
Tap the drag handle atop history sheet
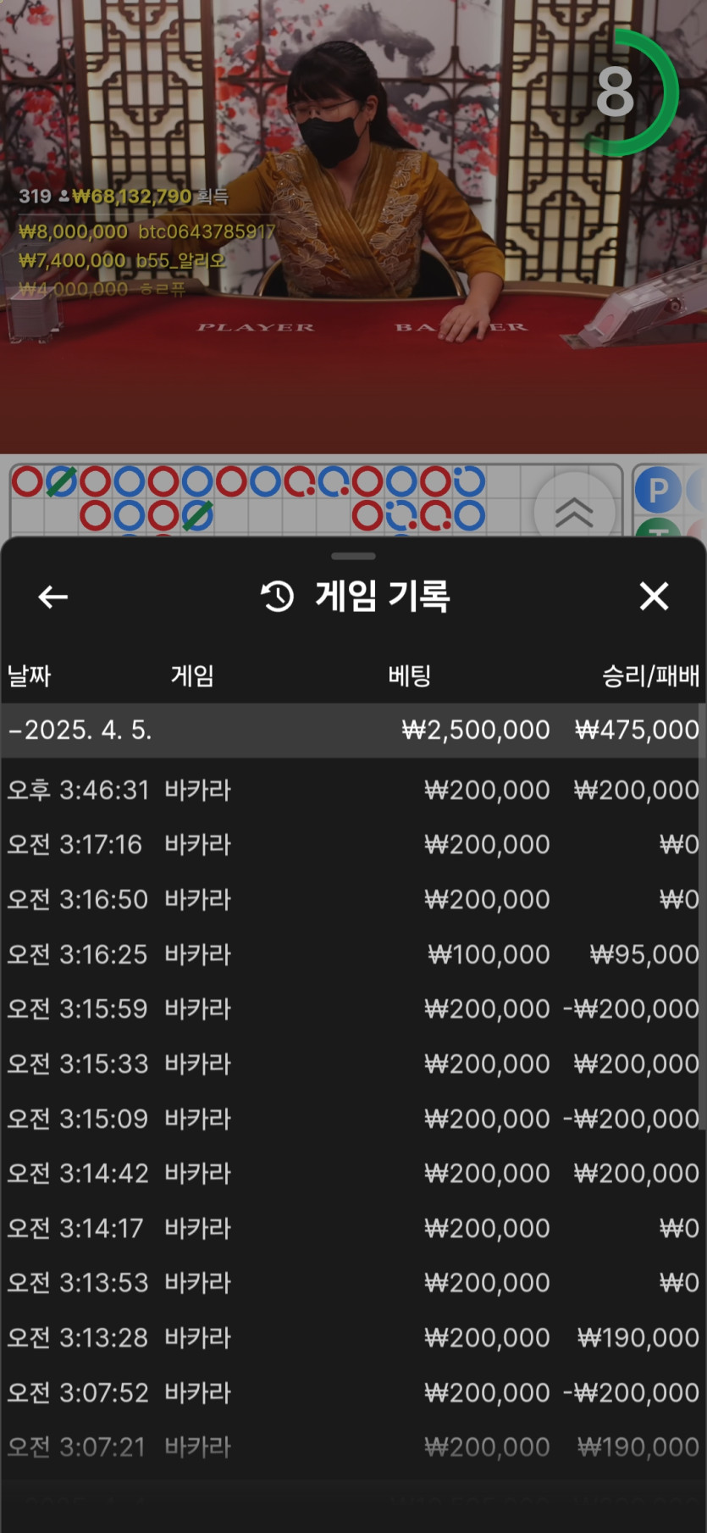(x=353, y=557)
